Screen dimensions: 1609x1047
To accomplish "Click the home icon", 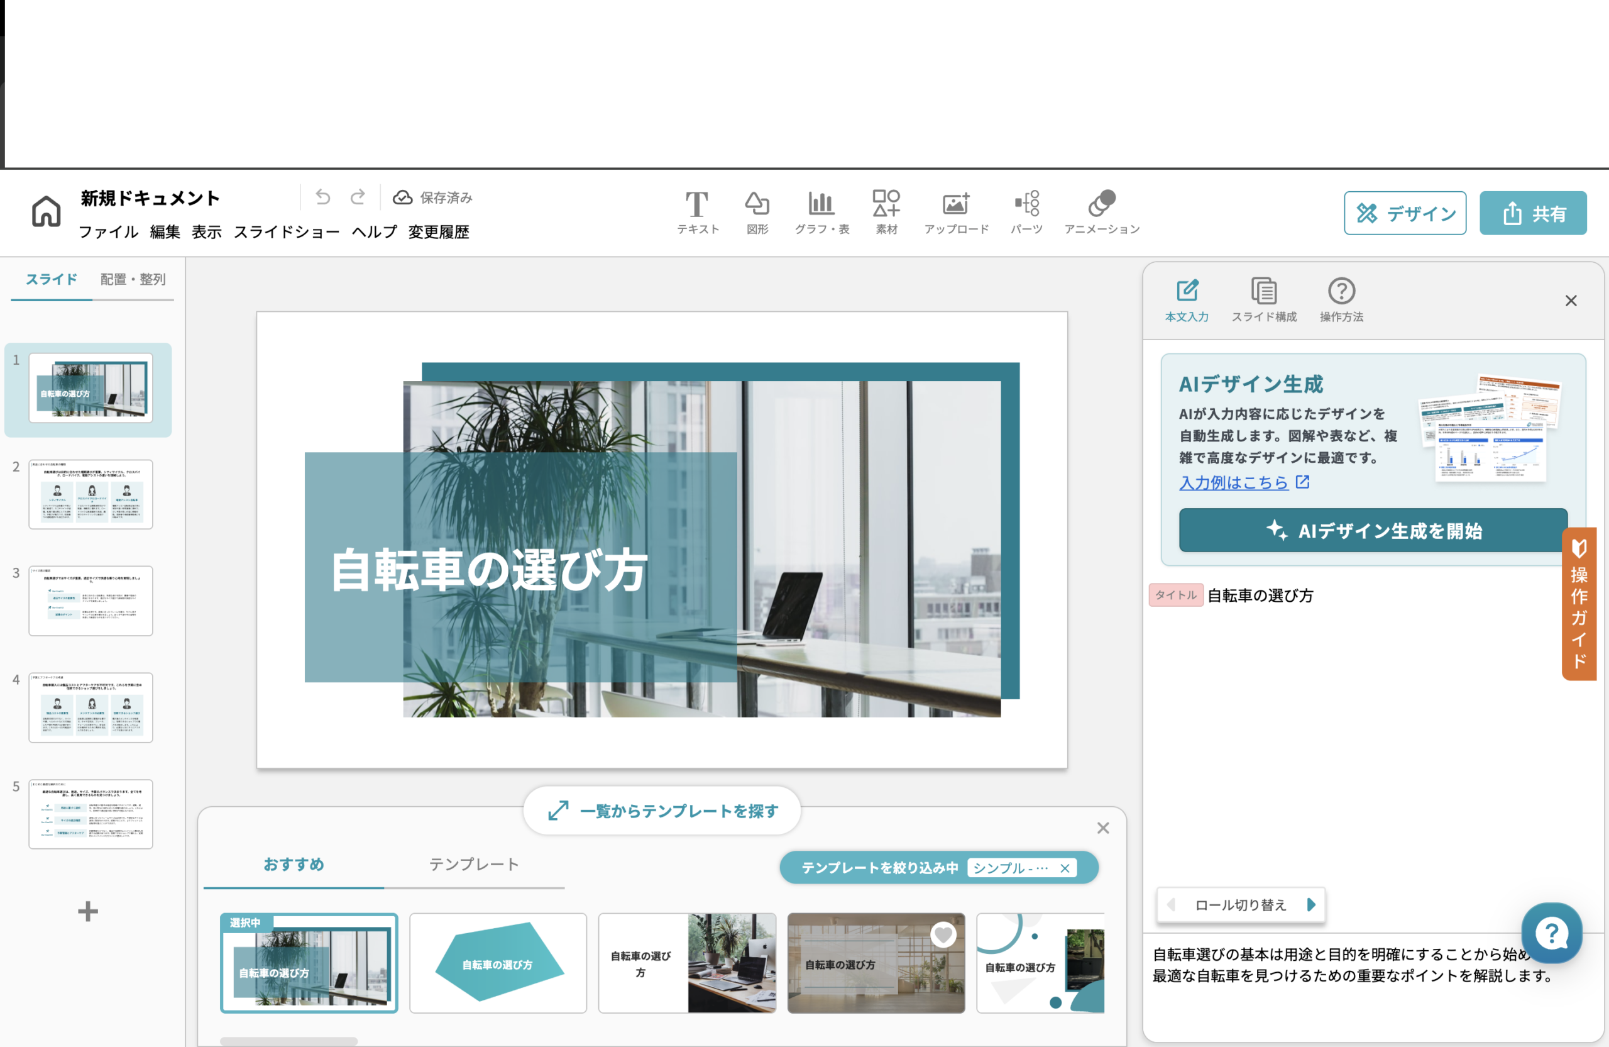I will point(46,211).
